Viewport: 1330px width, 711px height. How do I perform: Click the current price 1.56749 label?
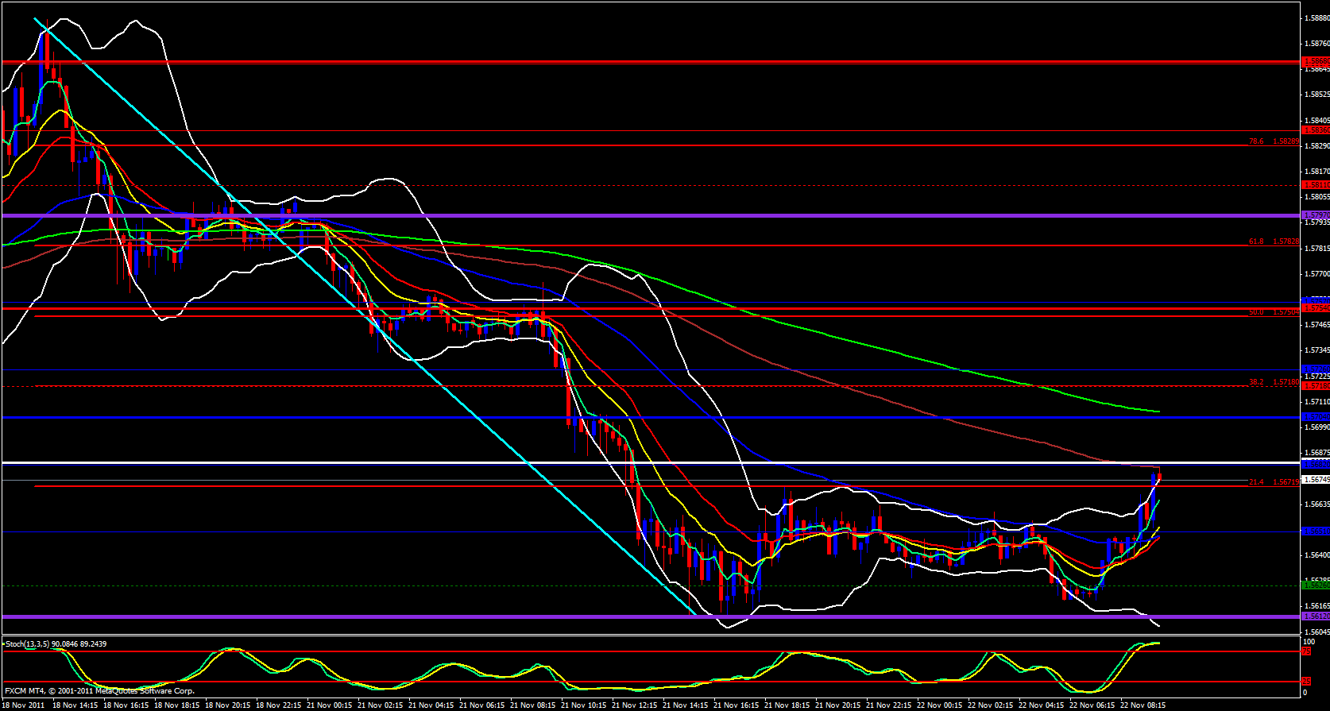coord(1315,479)
